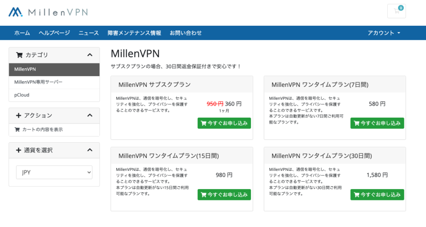Click the MillenVPN page heading
Image resolution: width=426 pixels, height=227 pixels.
[135, 54]
